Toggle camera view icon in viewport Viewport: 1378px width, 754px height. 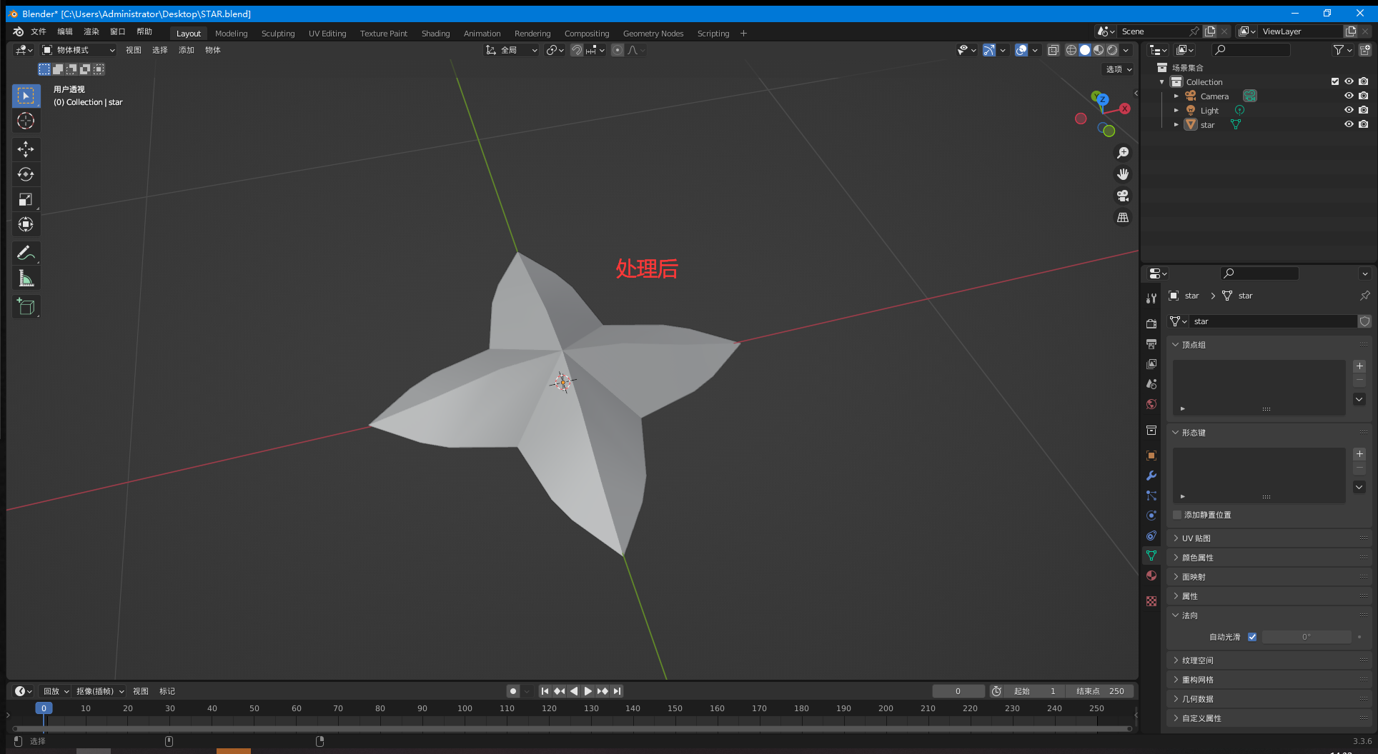pyautogui.click(x=1123, y=196)
